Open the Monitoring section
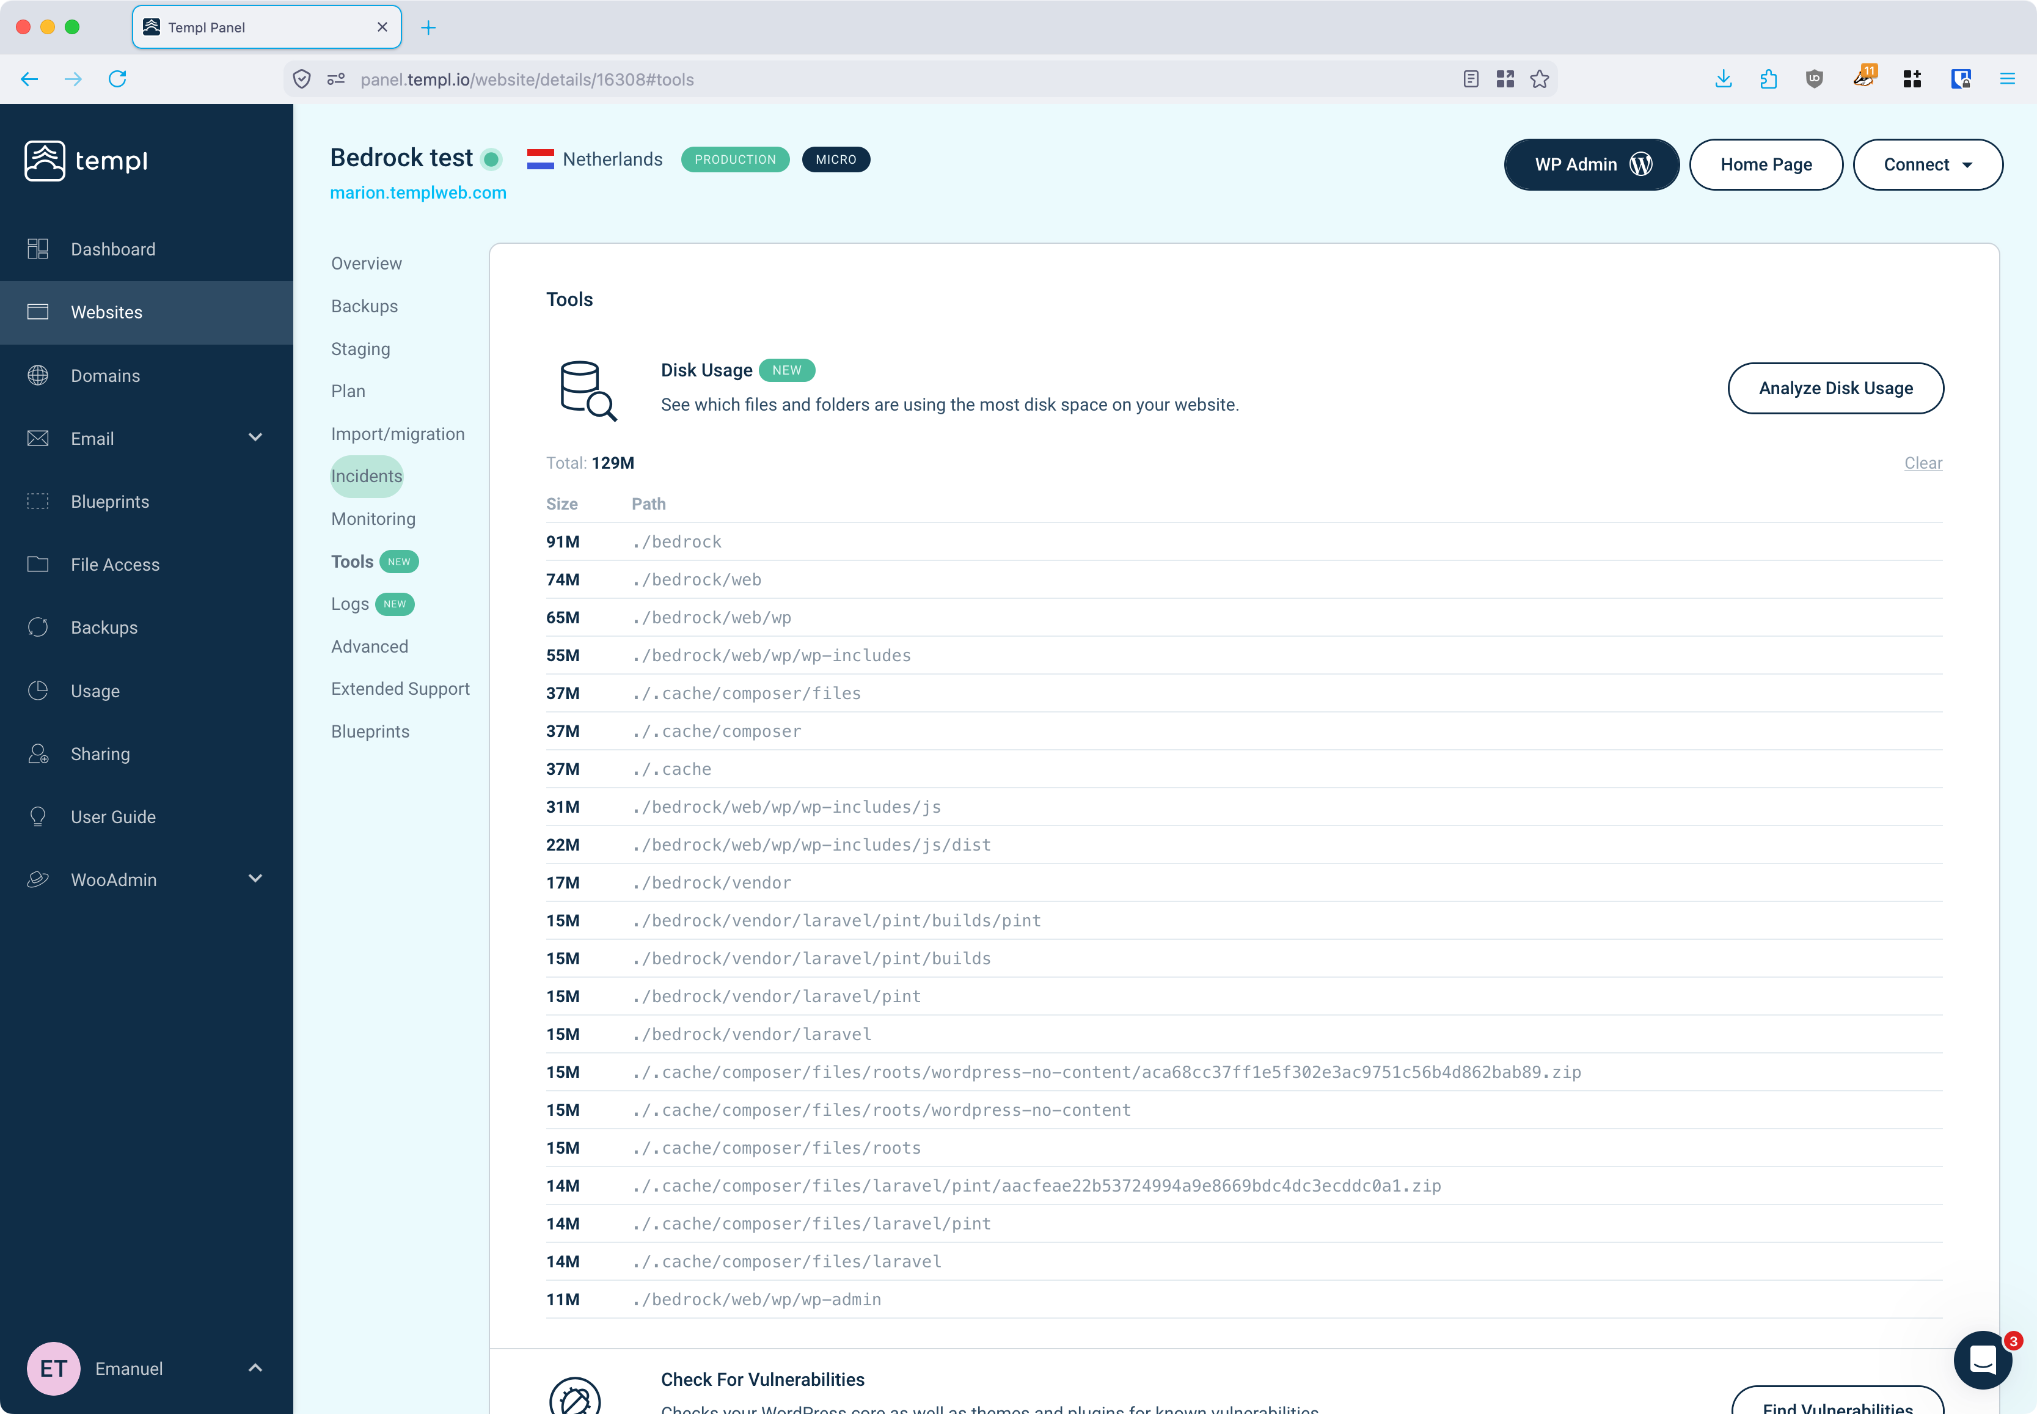Screen dimensions: 2037x1414 tap(373, 518)
